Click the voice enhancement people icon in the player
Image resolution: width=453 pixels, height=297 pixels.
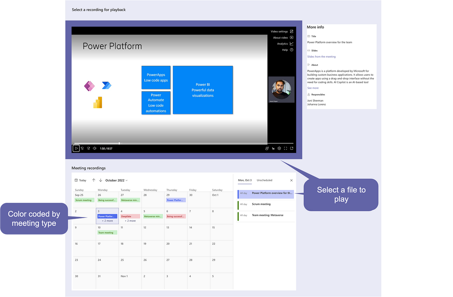[x=267, y=148]
